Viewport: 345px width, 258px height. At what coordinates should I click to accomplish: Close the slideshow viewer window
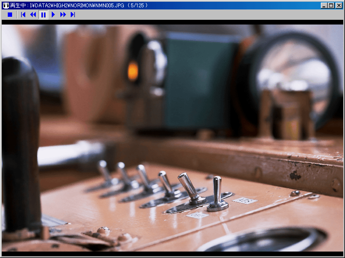pyautogui.click(x=339, y=6)
